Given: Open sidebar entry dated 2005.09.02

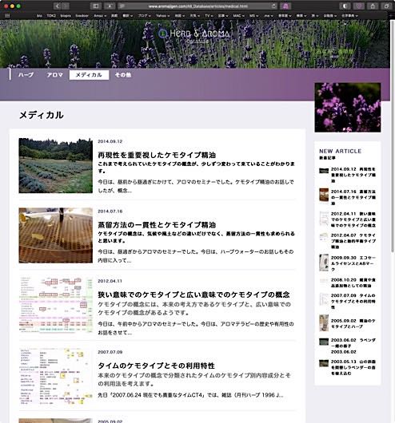Looking at the screenshot, I should point(348,323).
